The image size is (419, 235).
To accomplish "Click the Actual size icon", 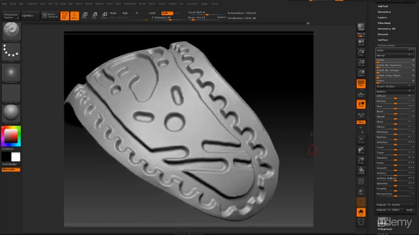I will coord(361,63).
